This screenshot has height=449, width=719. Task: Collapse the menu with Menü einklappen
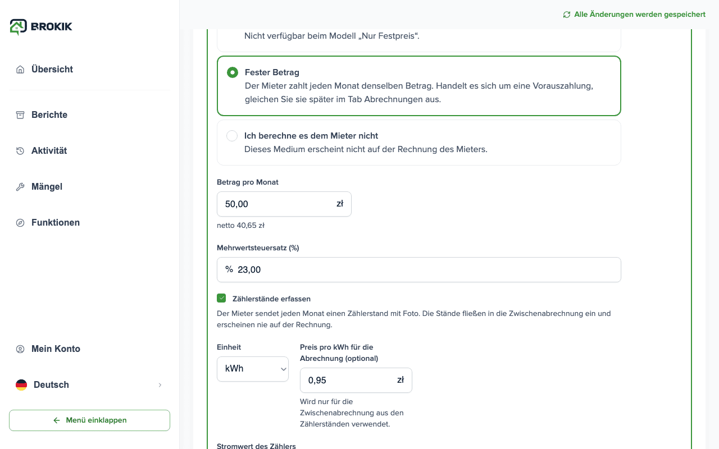[x=89, y=420]
